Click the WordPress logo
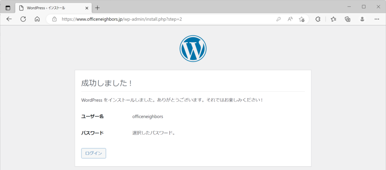This screenshot has height=170, width=386. [193, 48]
